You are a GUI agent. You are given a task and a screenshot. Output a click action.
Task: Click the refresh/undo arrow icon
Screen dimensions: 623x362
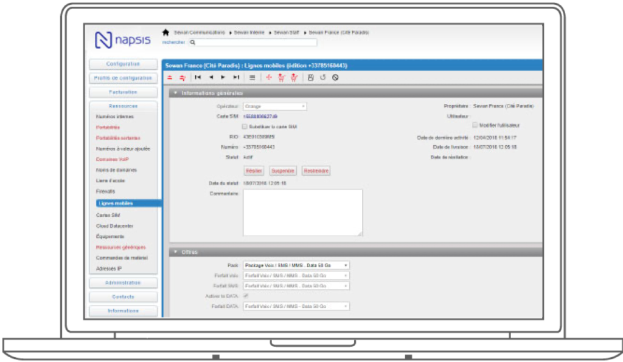(x=323, y=78)
